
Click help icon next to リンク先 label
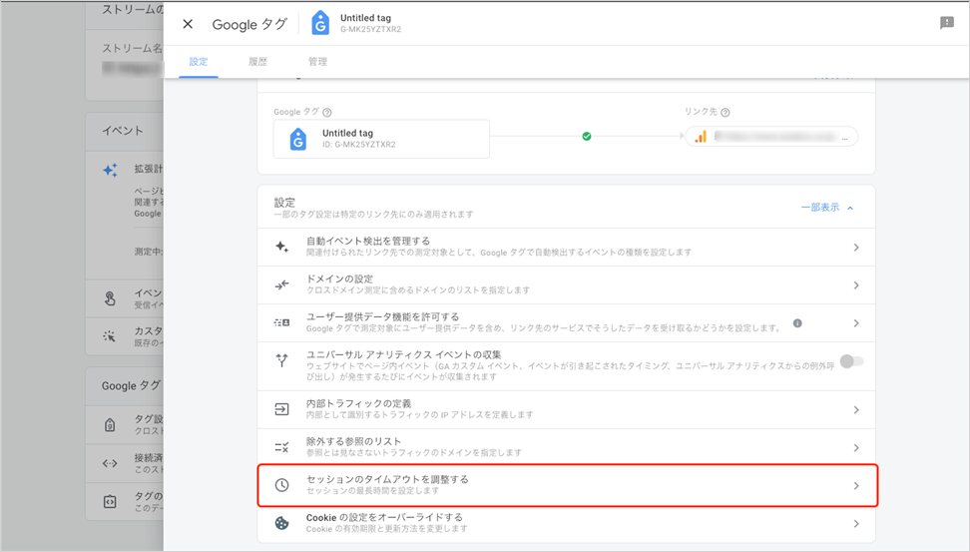[x=726, y=112]
